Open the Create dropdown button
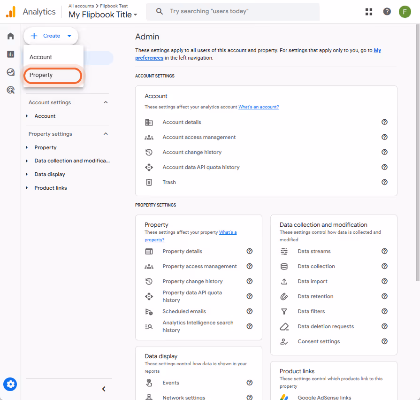The width and height of the screenshot is (420, 400). [x=51, y=36]
